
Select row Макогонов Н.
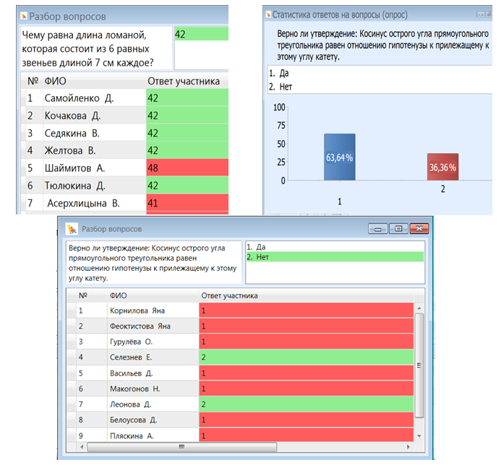click(240, 388)
